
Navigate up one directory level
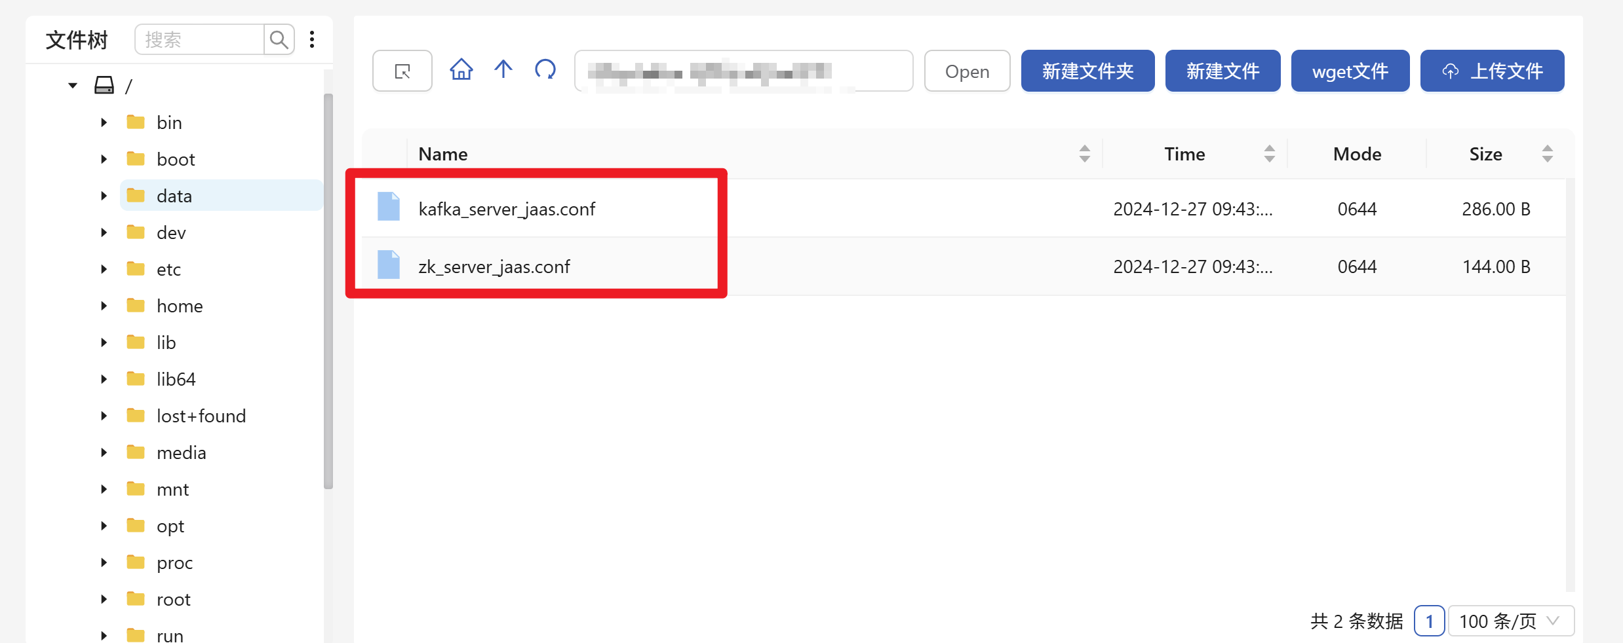[x=503, y=69]
